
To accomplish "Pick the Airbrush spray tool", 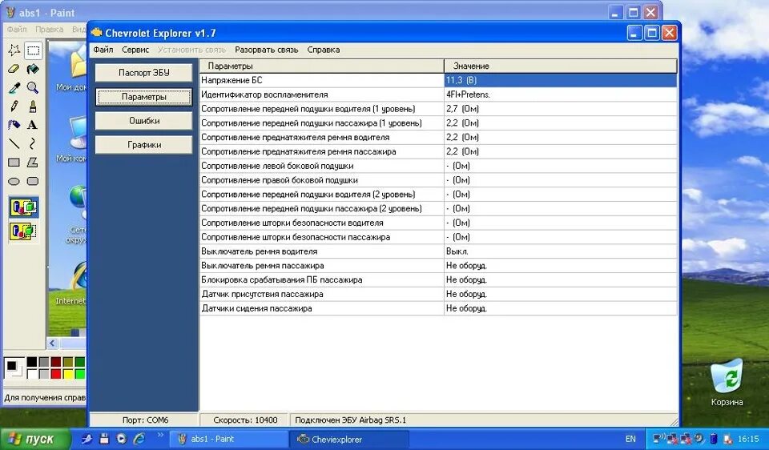I will [14, 125].
